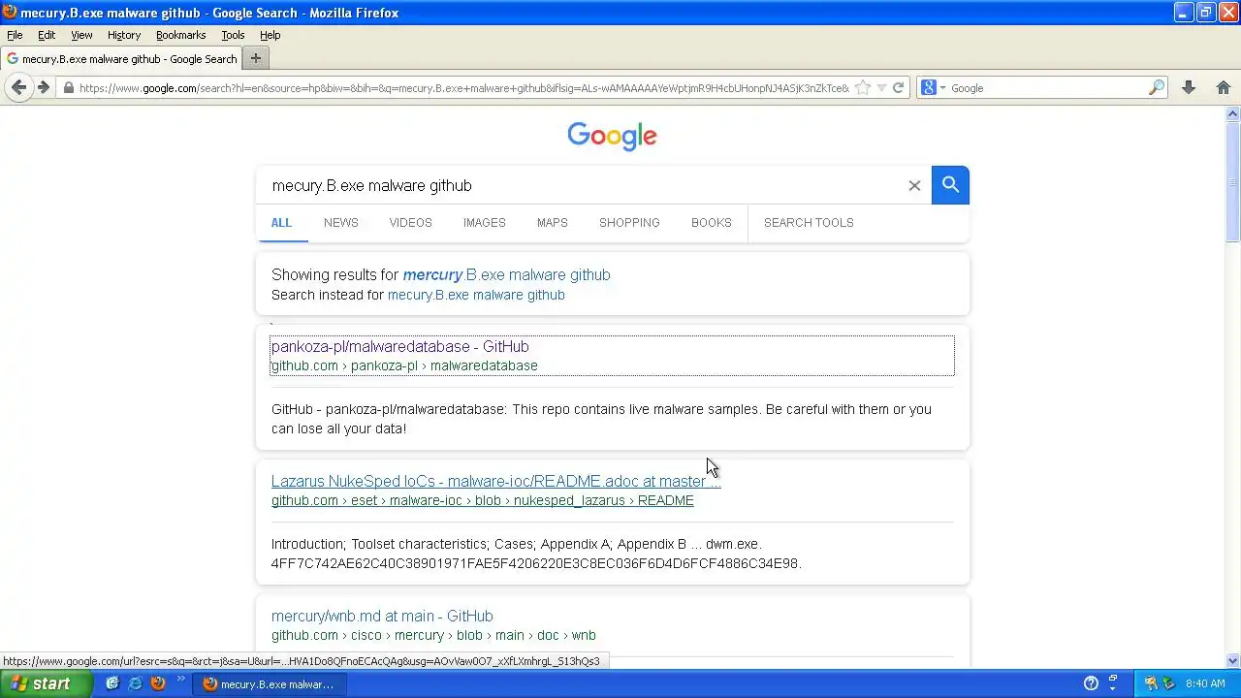
Task: Open Lazarus NukeSped IoCs result link
Action: [495, 481]
